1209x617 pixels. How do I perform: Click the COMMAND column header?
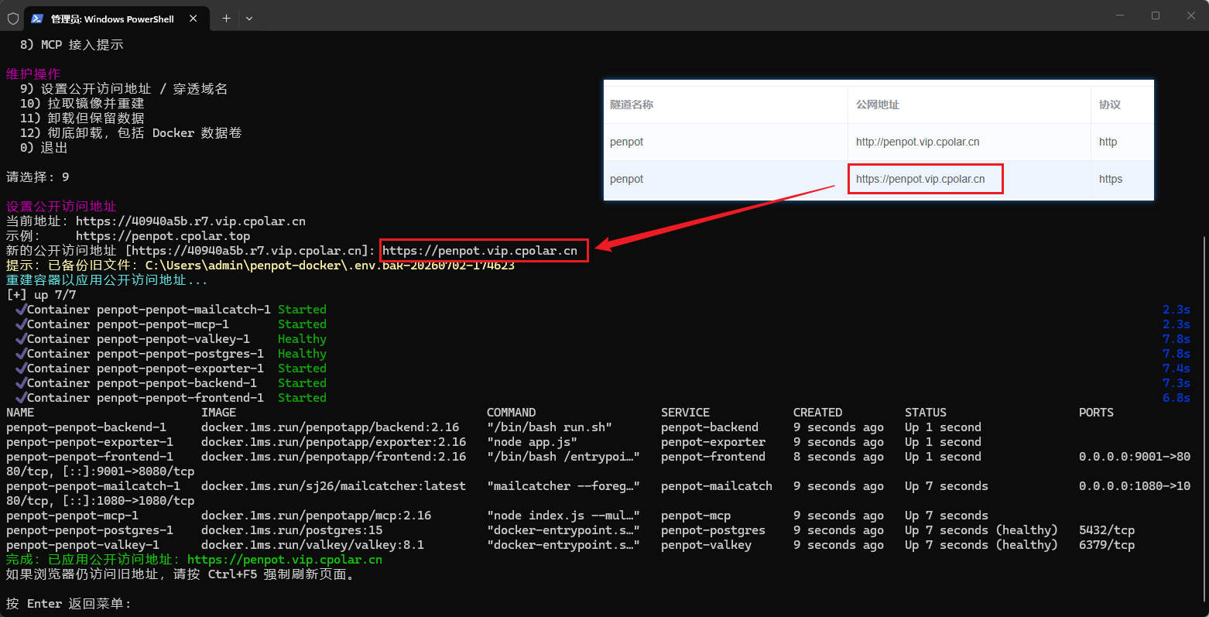point(511,413)
